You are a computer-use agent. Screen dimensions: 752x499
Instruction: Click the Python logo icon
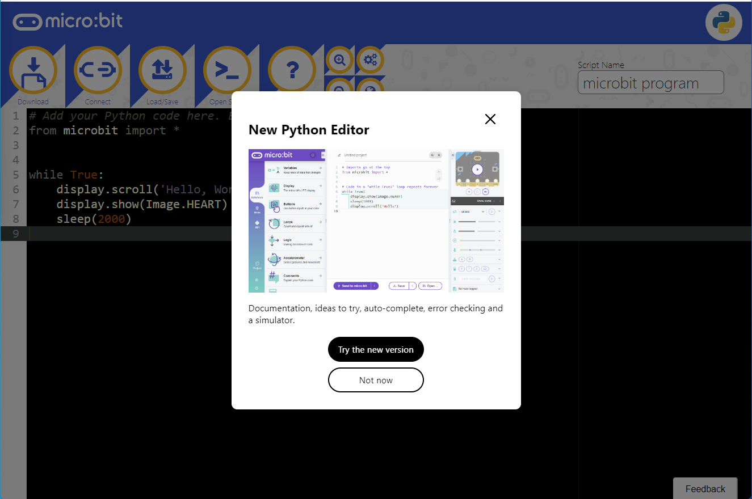724,23
